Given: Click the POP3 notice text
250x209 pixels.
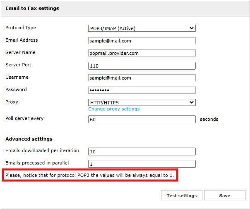Looking at the screenshot, I should 89,176.
